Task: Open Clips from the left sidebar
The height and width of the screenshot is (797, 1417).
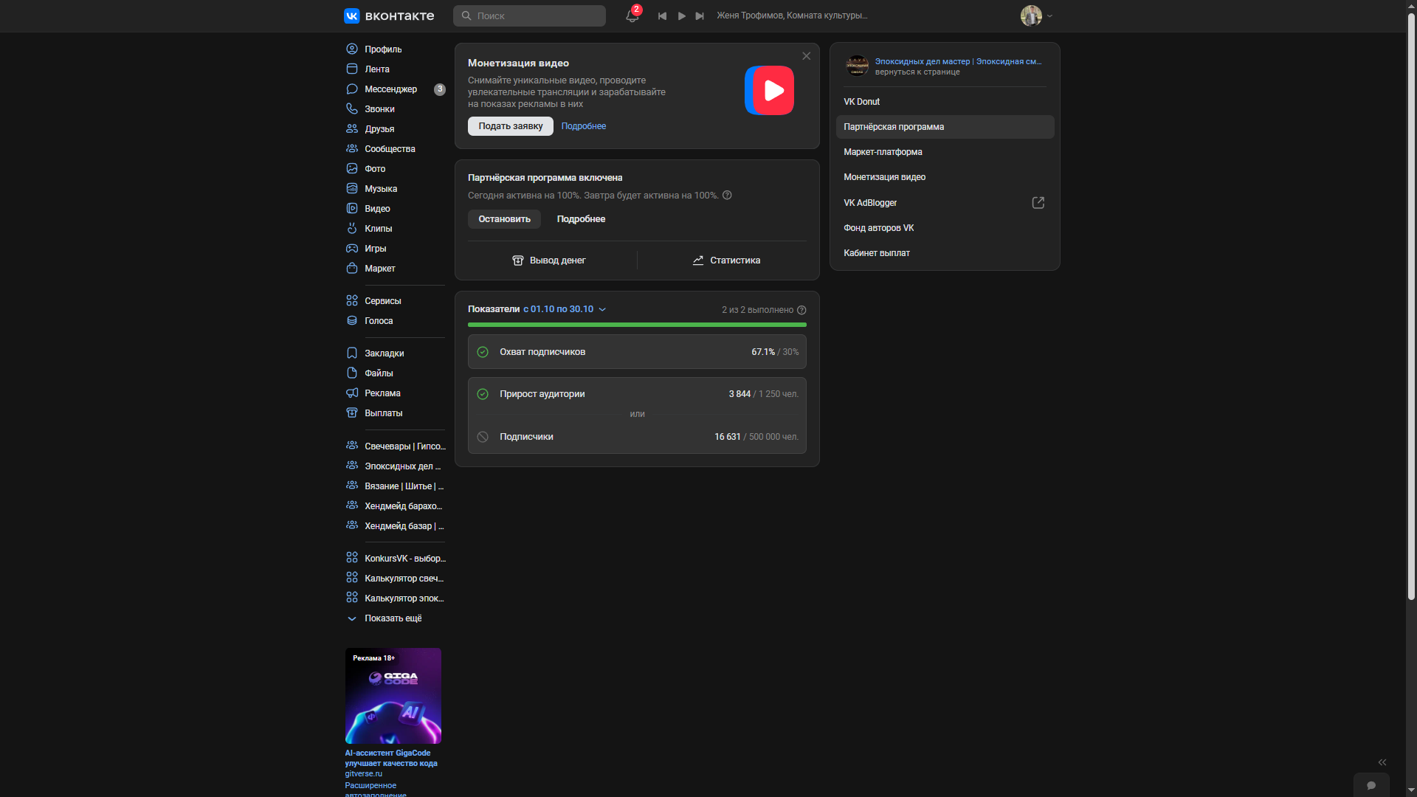Action: coord(378,229)
